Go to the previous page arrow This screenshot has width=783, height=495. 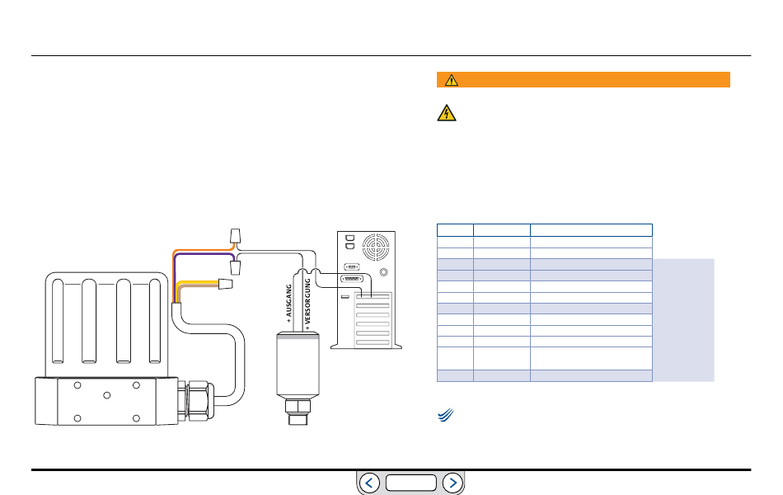369,483
